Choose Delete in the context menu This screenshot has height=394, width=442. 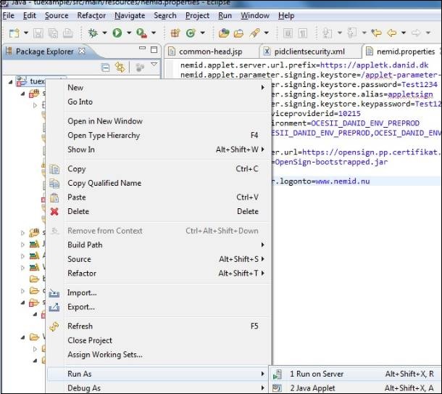159,211
